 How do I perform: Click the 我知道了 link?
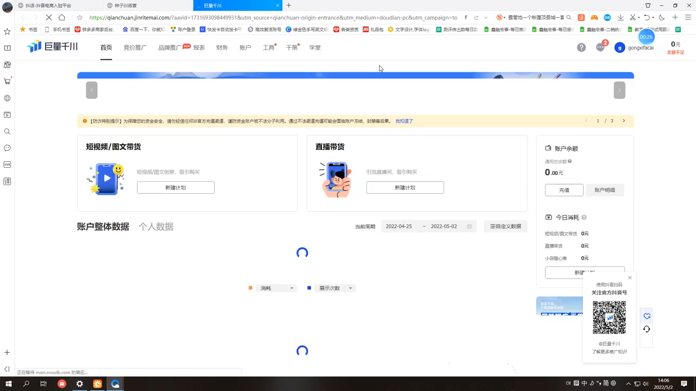[404, 121]
